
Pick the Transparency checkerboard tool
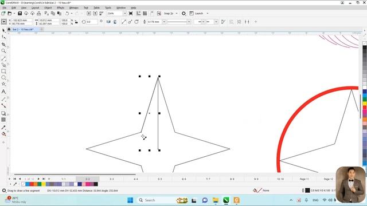pos(3,120)
